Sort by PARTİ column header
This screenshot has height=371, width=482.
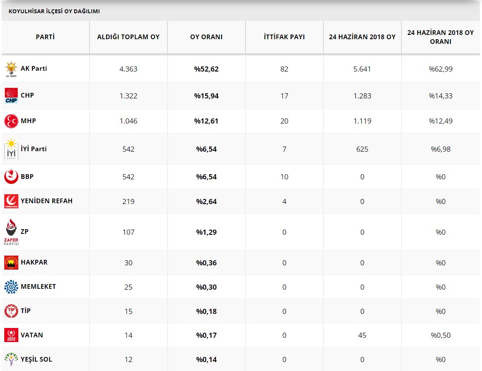[x=45, y=37]
